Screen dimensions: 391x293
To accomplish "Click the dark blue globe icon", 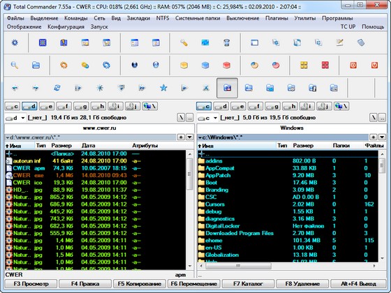I will click(134, 66).
